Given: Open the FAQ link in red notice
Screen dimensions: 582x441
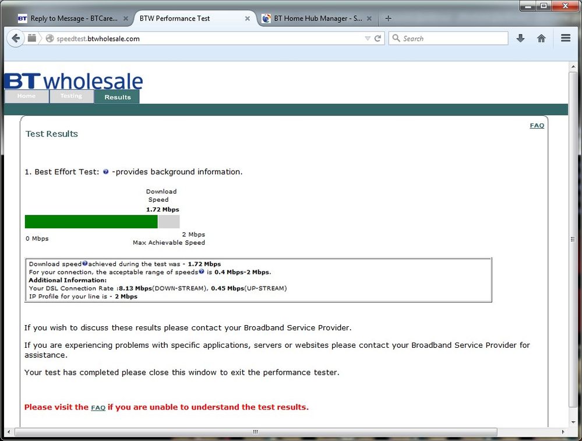Looking at the screenshot, I should pyautogui.click(x=98, y=408).
